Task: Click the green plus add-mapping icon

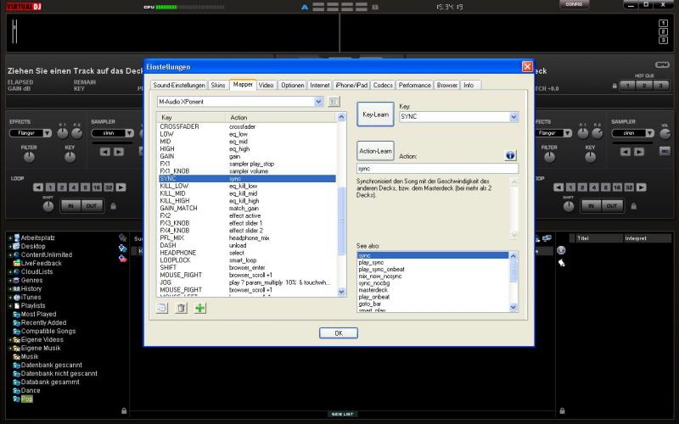Action: coord(200,308)
